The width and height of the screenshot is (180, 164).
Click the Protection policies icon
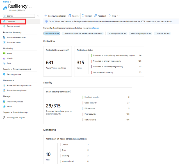tap(4, 101)
